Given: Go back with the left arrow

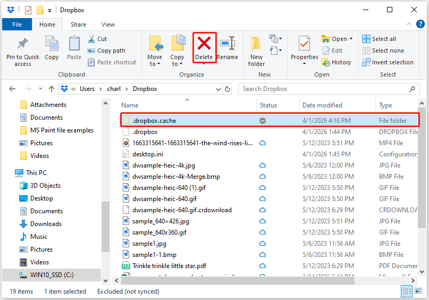Looking at the screenshot, I should (12, 89).
